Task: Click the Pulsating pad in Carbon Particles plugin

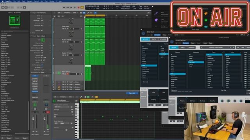Action: pos(182,101)
